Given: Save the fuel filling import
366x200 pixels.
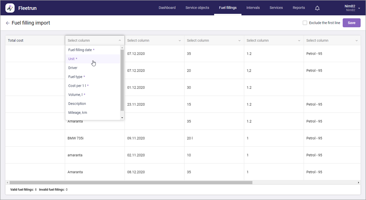Looking at the screenshot, I should pos(351,23).
